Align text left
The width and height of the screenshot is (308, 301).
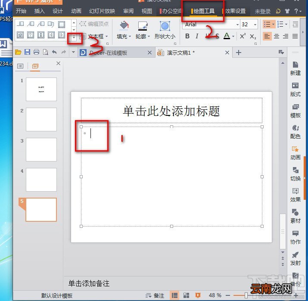coord(267,36)
